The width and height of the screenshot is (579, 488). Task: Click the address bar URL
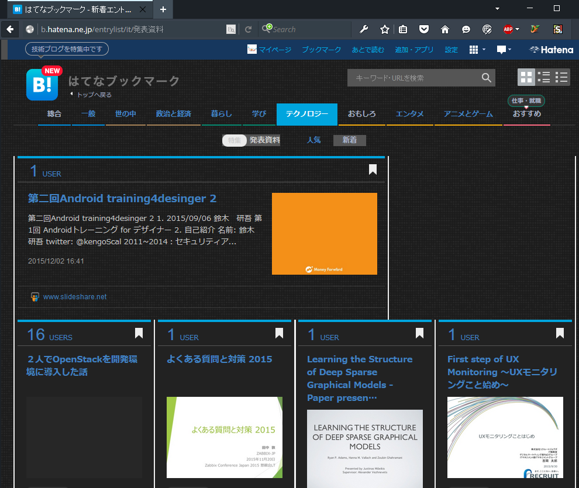point(102,29)
